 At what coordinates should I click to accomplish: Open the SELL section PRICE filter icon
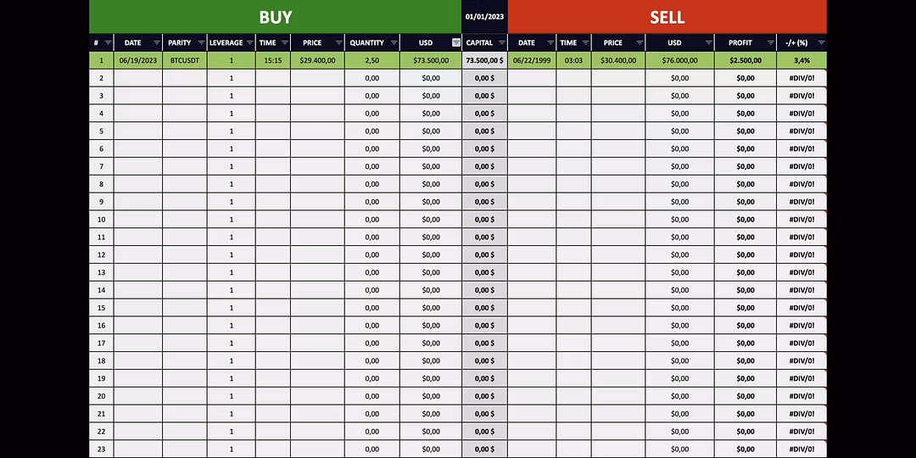coord(639,42)
